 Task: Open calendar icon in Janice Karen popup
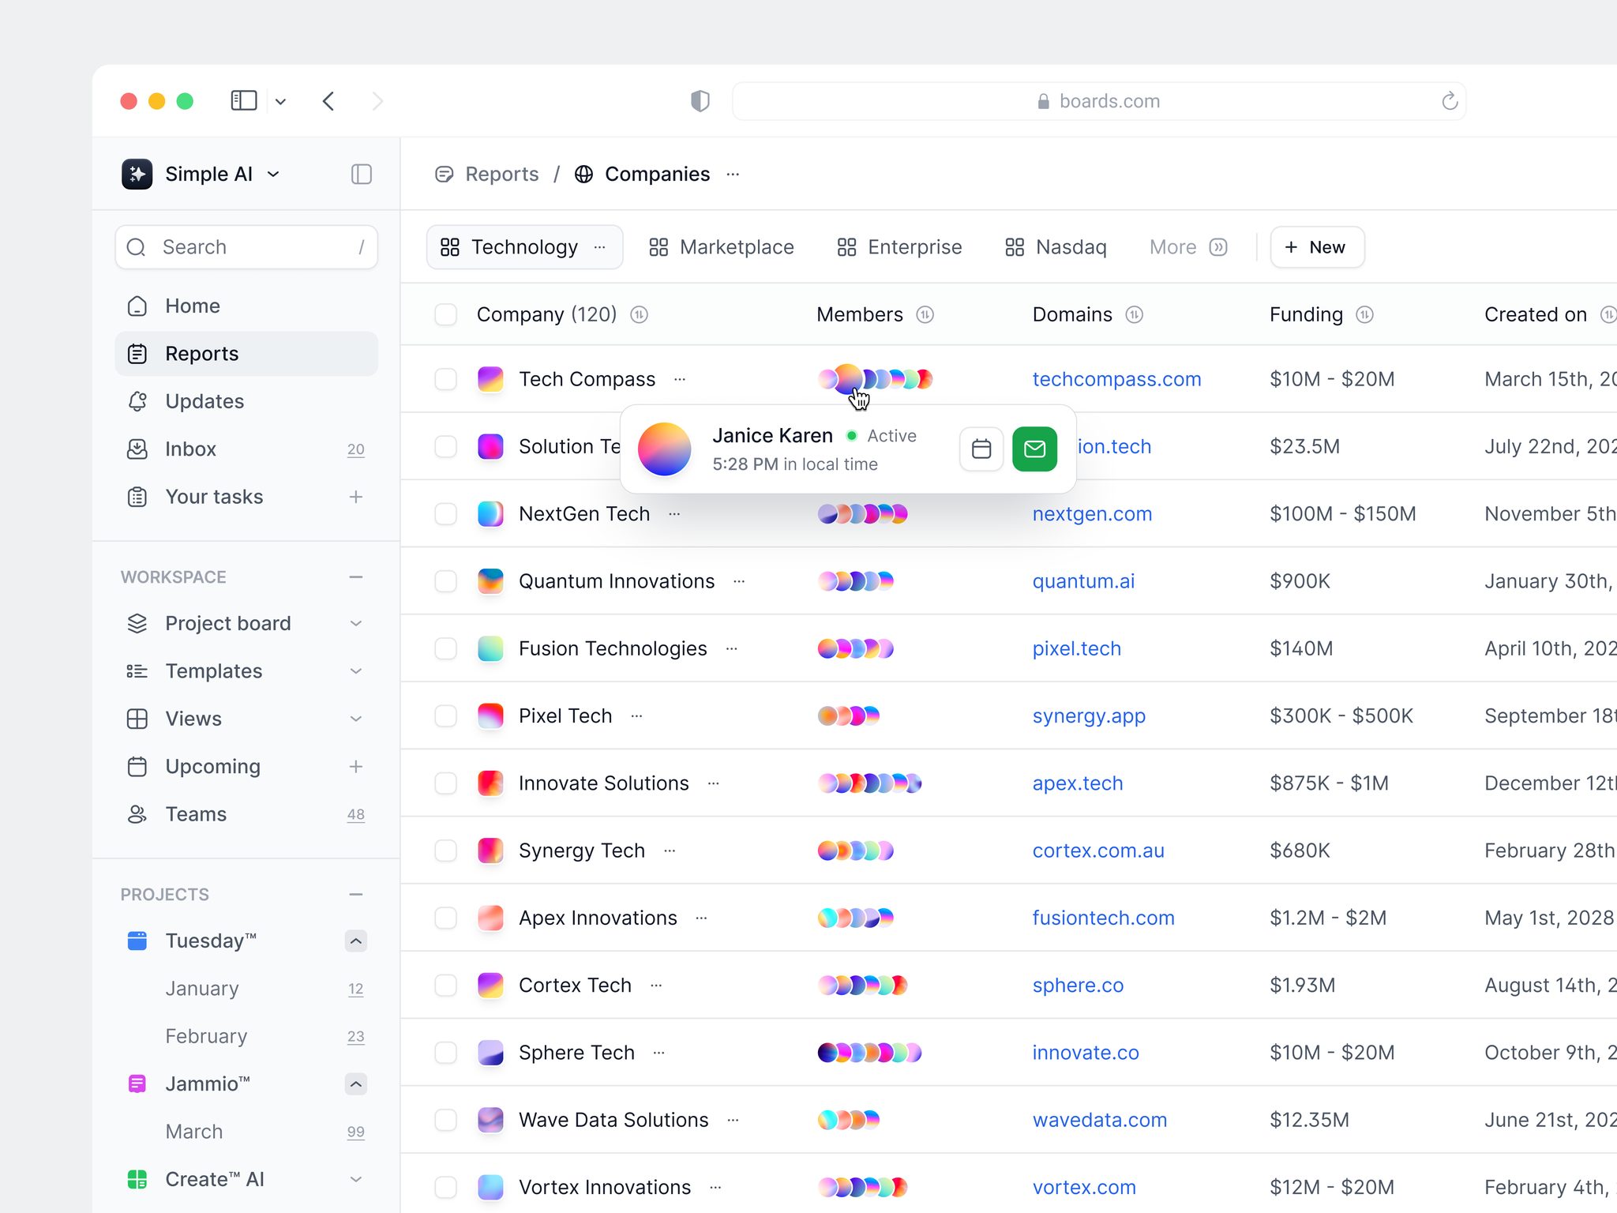point(981,449)
